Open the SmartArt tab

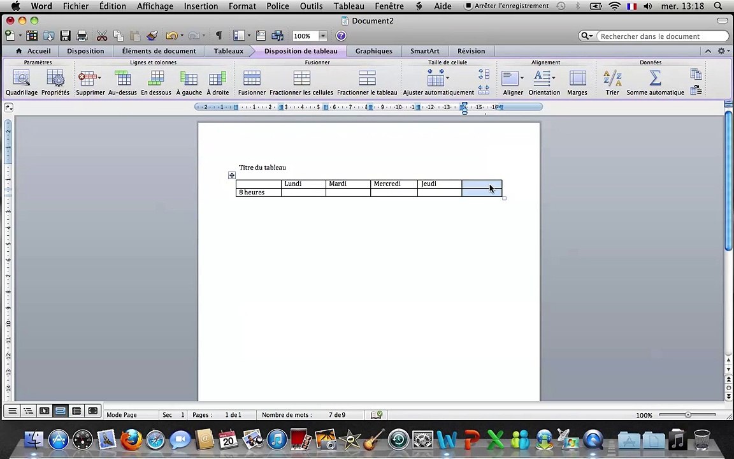point(425,50)
